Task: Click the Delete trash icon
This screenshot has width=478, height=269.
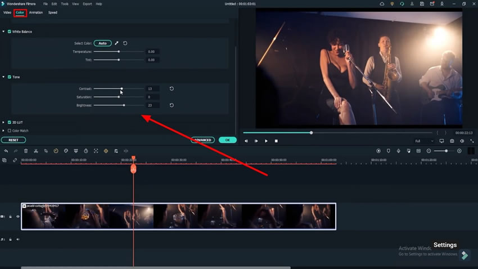Action: pos(26,151)
